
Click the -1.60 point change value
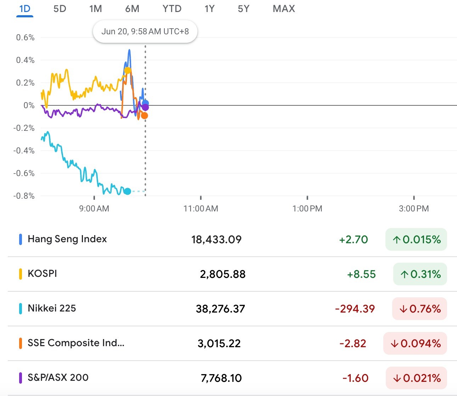click(x=355, y=378)
